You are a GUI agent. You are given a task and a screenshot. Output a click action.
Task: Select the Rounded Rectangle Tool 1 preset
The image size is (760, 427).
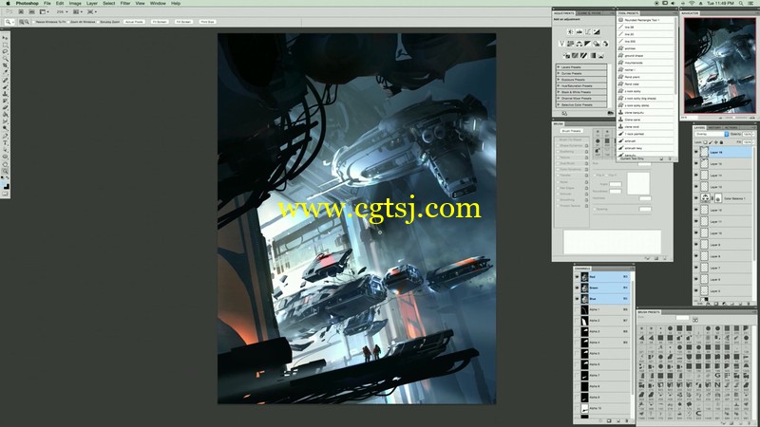tap(645, 20)
